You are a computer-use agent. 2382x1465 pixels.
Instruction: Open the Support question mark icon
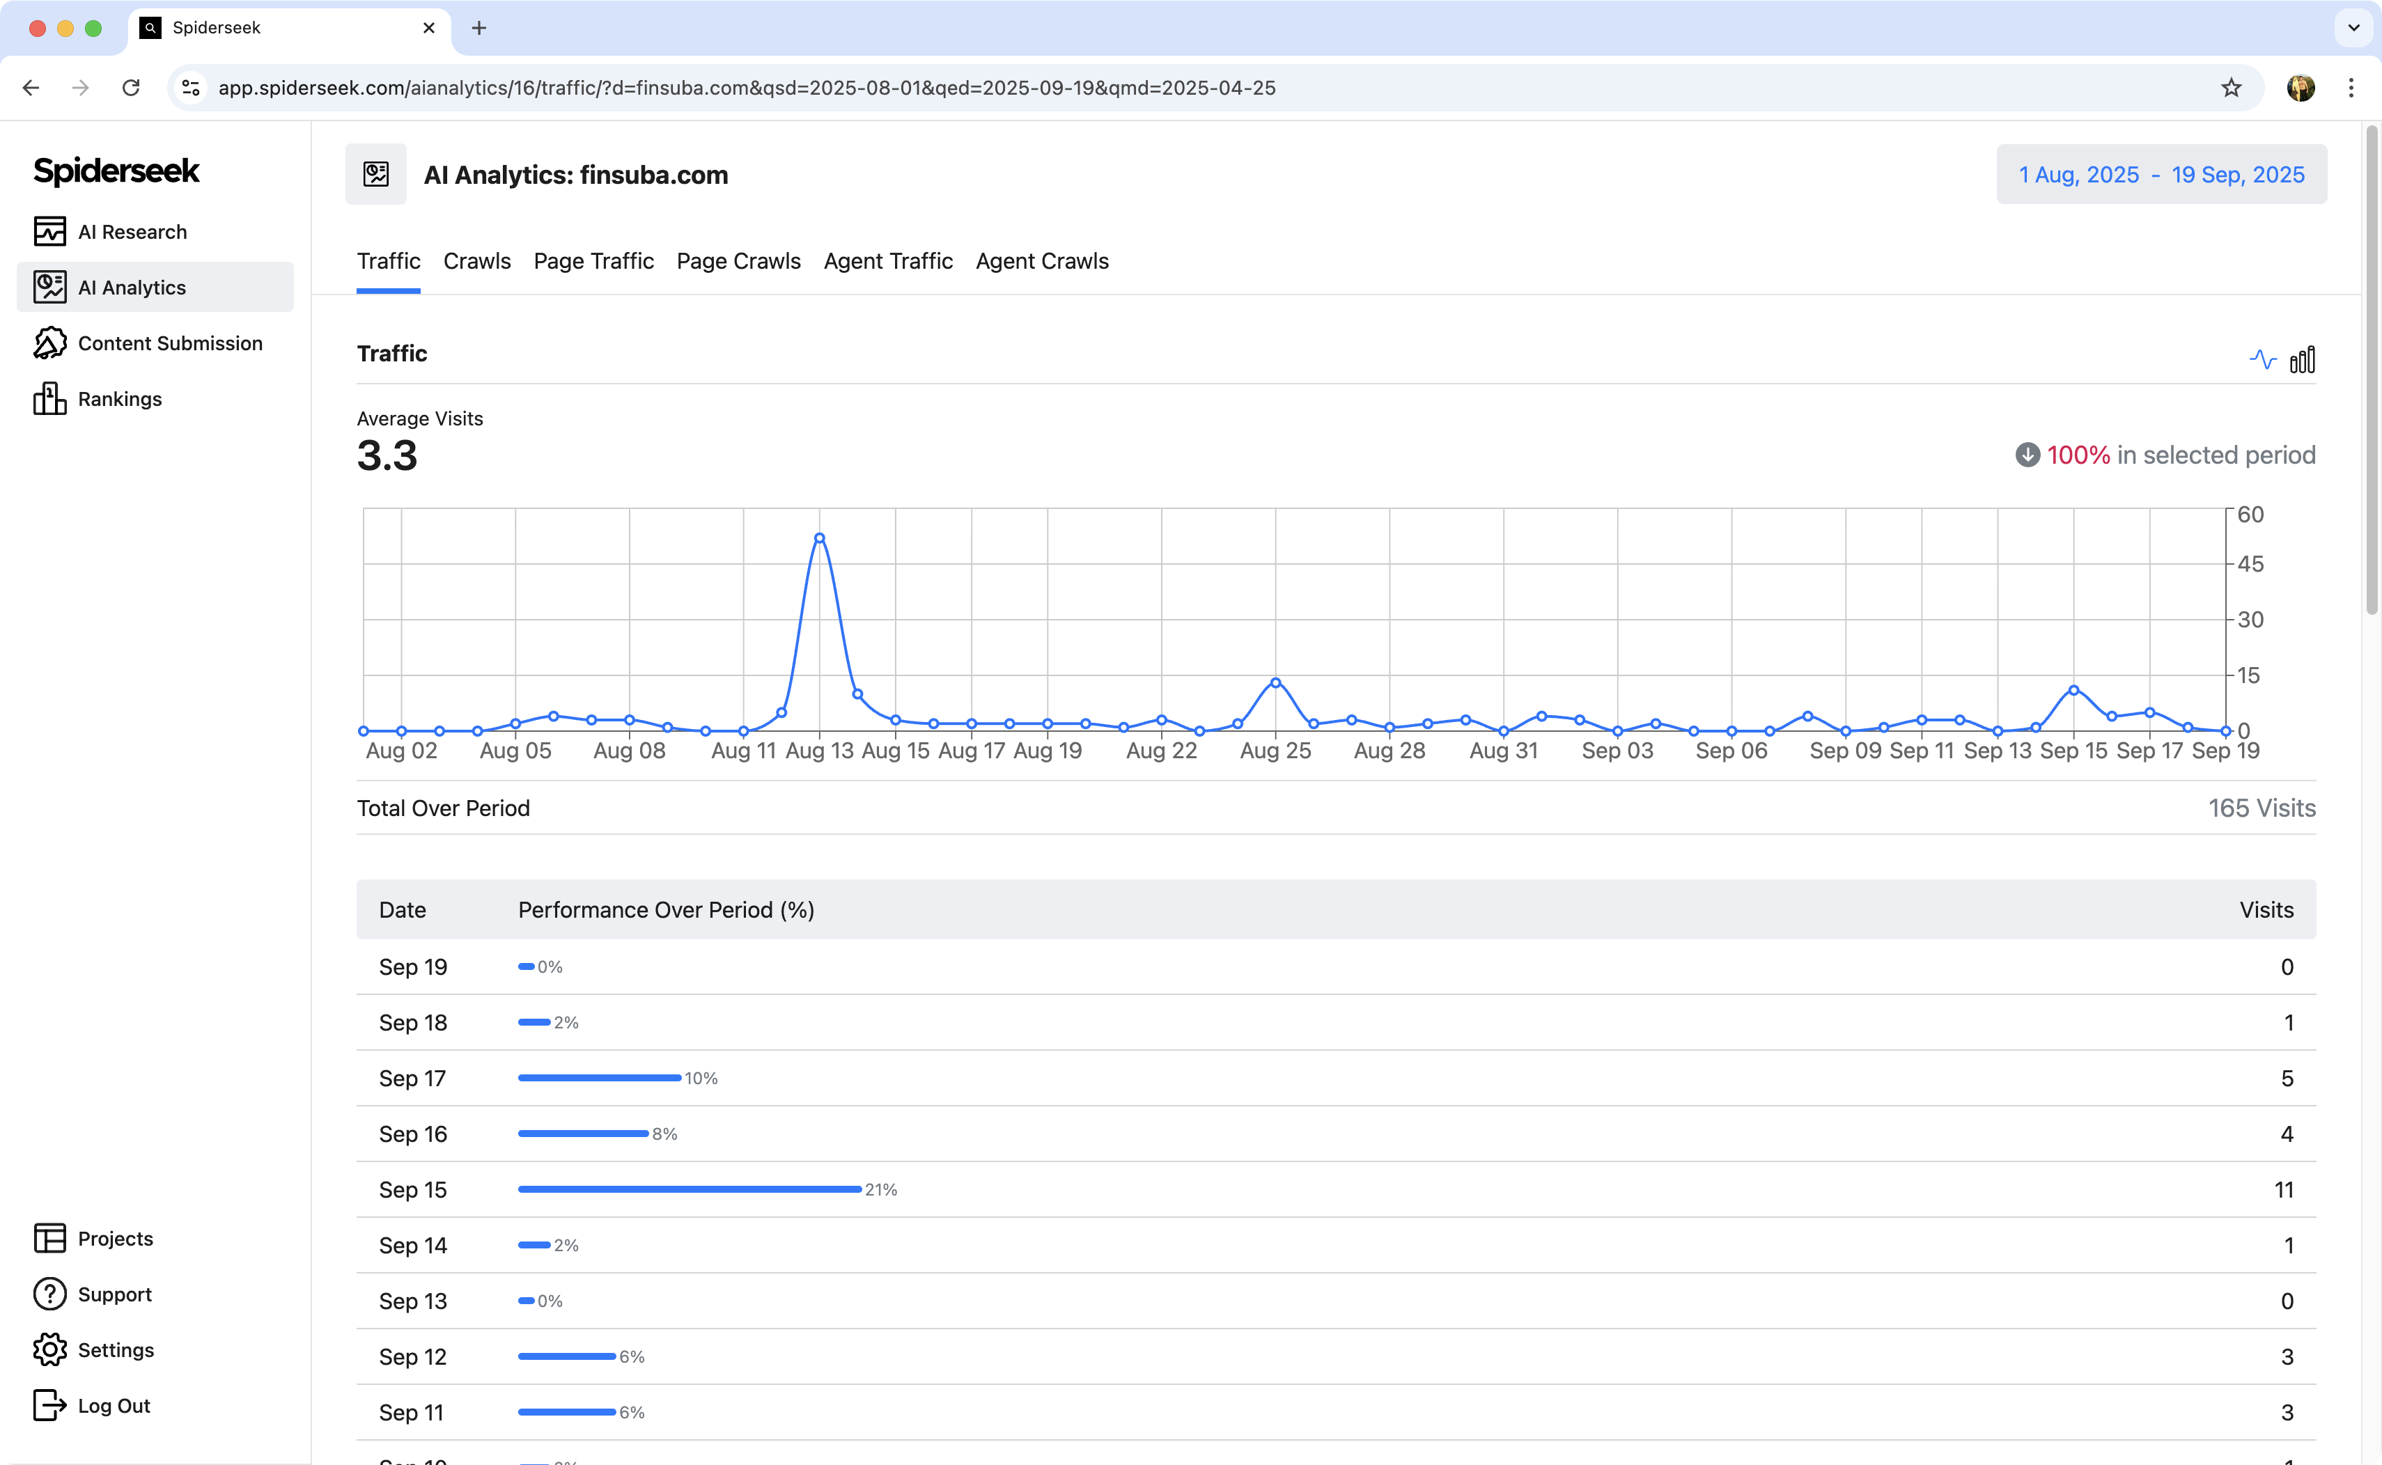click(49, 1294)
